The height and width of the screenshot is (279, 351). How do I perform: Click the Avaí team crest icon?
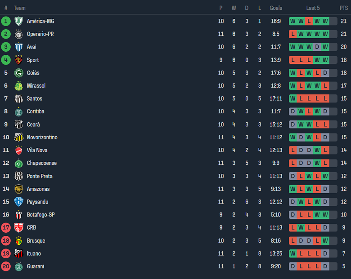(18, 47)
